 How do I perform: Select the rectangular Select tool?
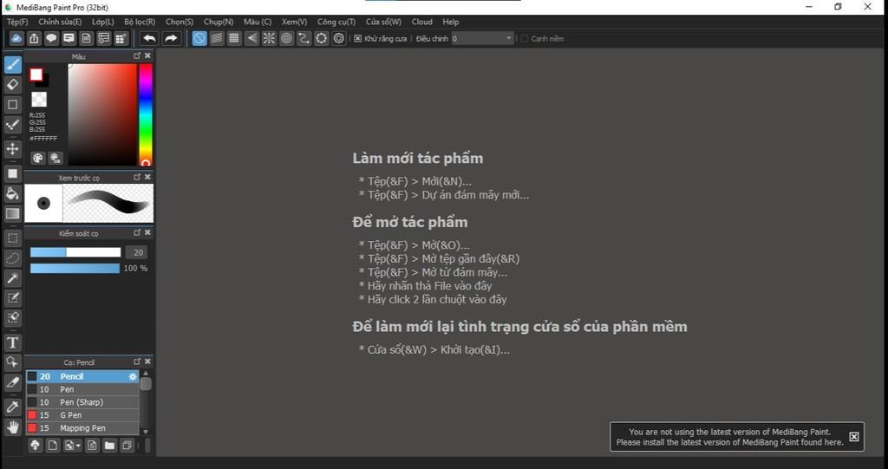pos(12,238)
